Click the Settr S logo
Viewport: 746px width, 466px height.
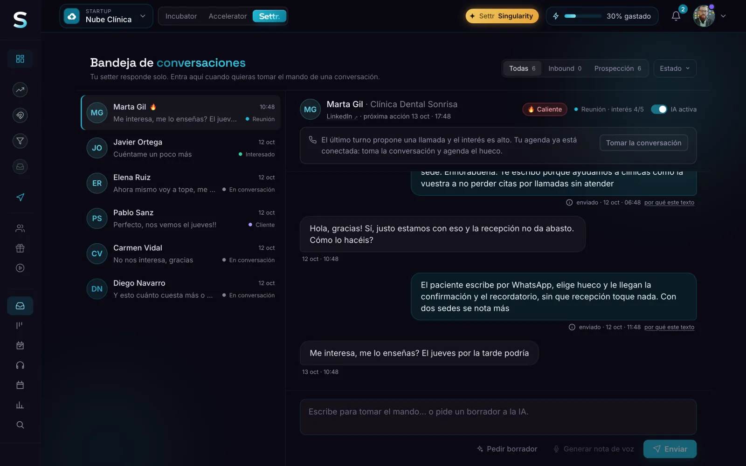coord(20,19)
